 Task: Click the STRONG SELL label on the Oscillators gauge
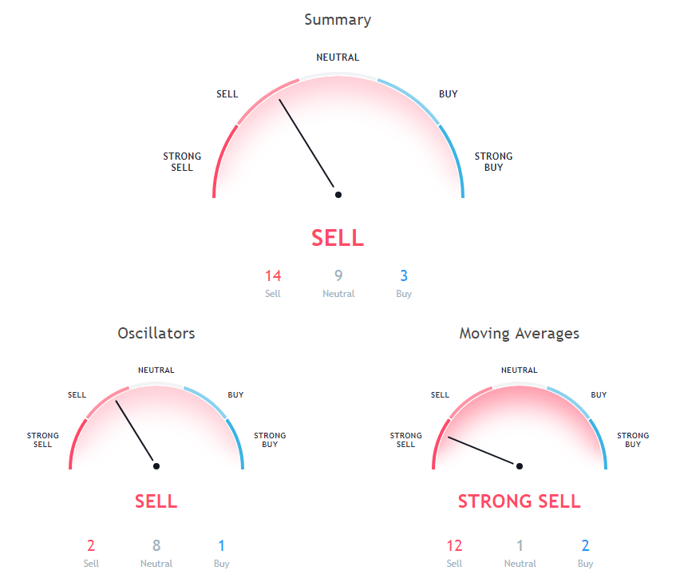(x=42, y=440)
